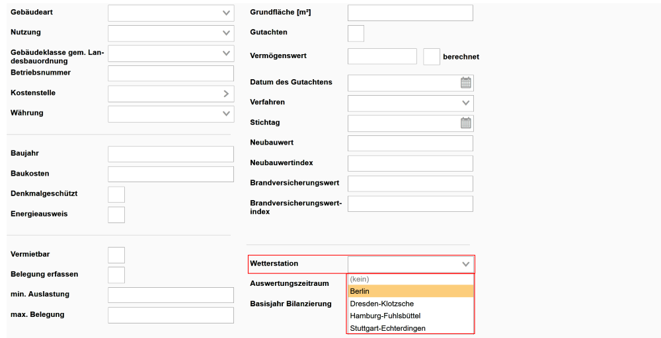Expand the Gebäudeart dropdown
Image resolution: width=661 pixels, height=338 pixels.
pos(227,13)
